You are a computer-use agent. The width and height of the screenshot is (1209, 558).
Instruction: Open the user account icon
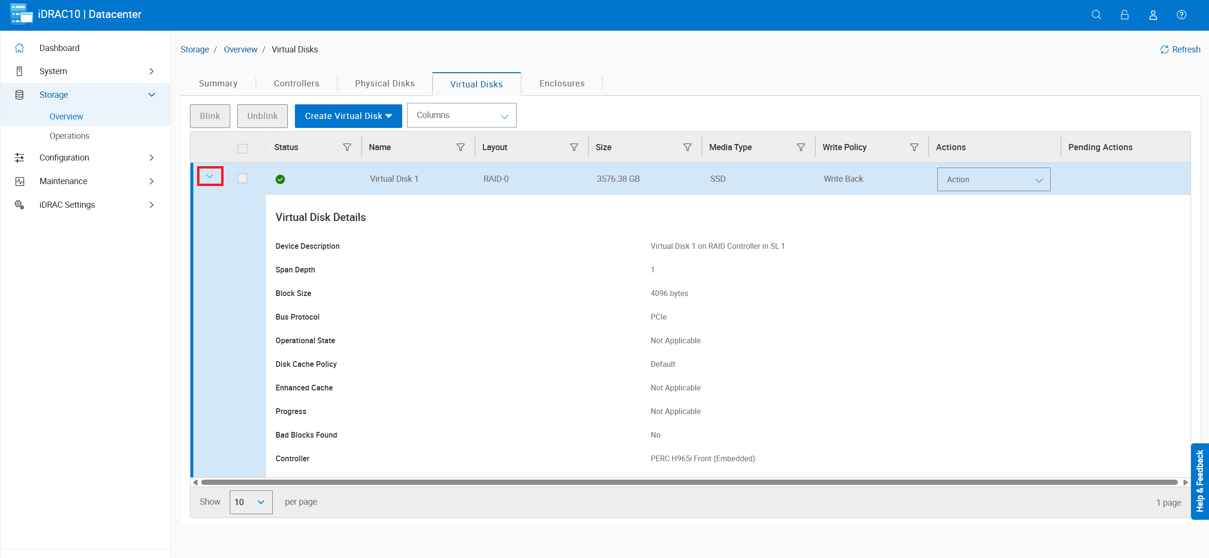click(1153, 15)
